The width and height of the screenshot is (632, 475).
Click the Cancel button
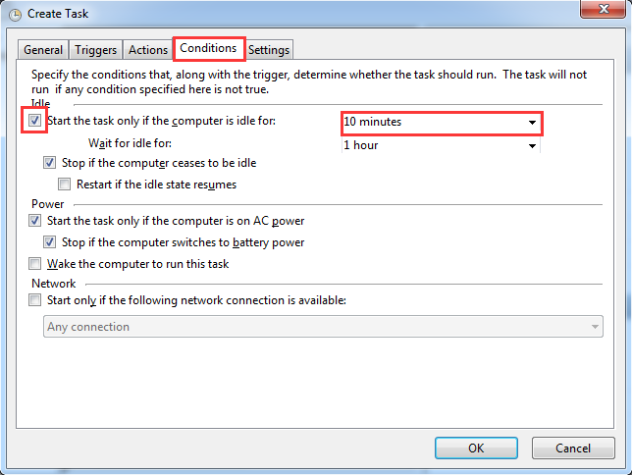(x=573, y=448)
